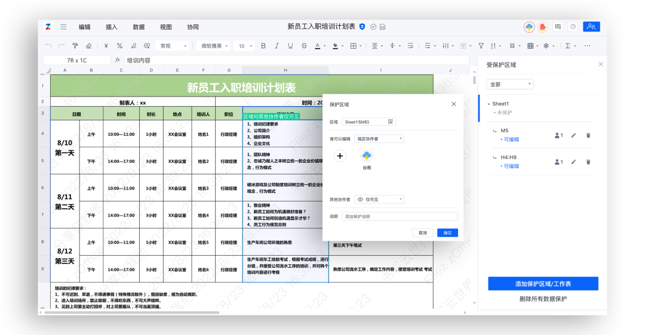The image size is (645, 335).
Task: Click the cell reference box 7R x 1C
Action: coord(77,60)
